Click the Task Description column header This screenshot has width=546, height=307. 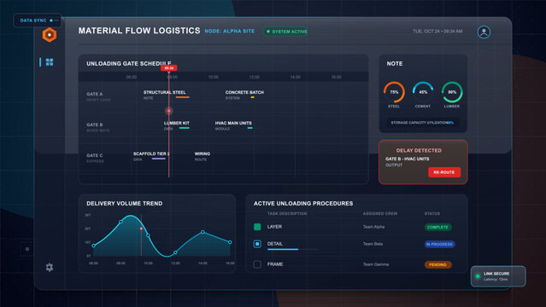(287, 213)
